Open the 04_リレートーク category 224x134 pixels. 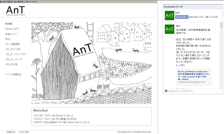point(14,59)
